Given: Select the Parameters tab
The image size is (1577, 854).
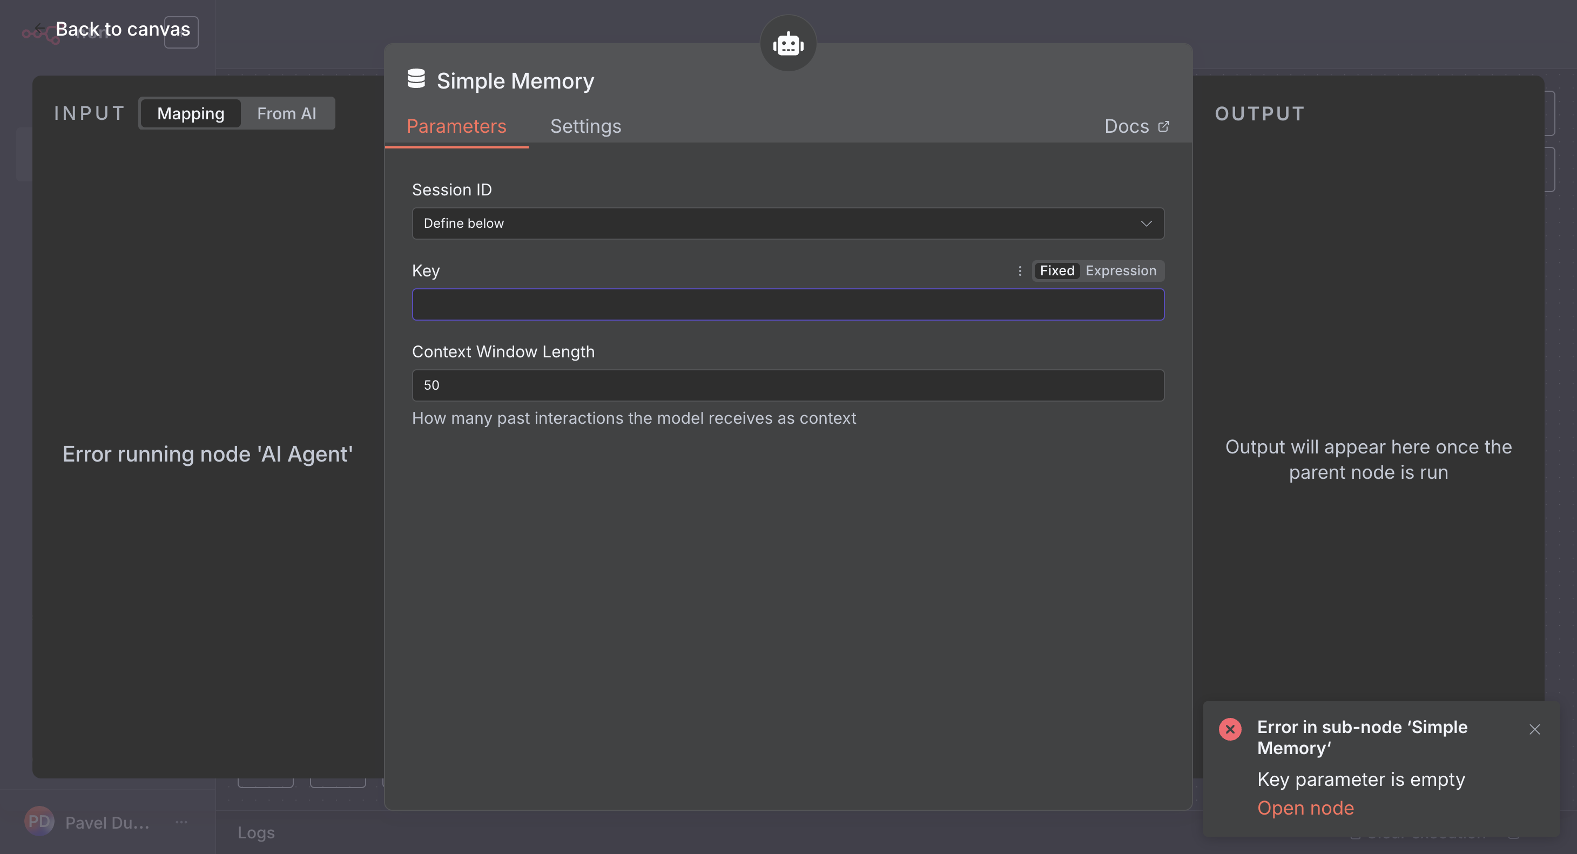Looking at the screenshot, I should click(x=456, y=127).
